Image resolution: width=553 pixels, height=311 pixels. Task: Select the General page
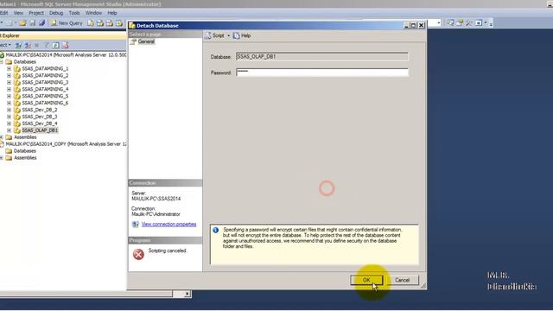(146, 41)
